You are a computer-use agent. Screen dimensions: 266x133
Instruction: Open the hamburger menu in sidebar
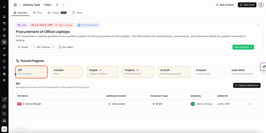click(4, 7)
